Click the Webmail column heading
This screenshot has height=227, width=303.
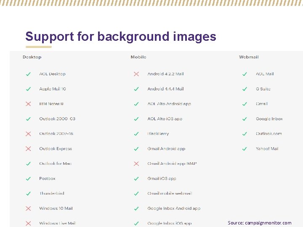coord(249,57)
